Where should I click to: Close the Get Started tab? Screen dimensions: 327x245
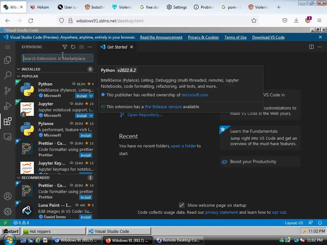(x=132, y=47)
